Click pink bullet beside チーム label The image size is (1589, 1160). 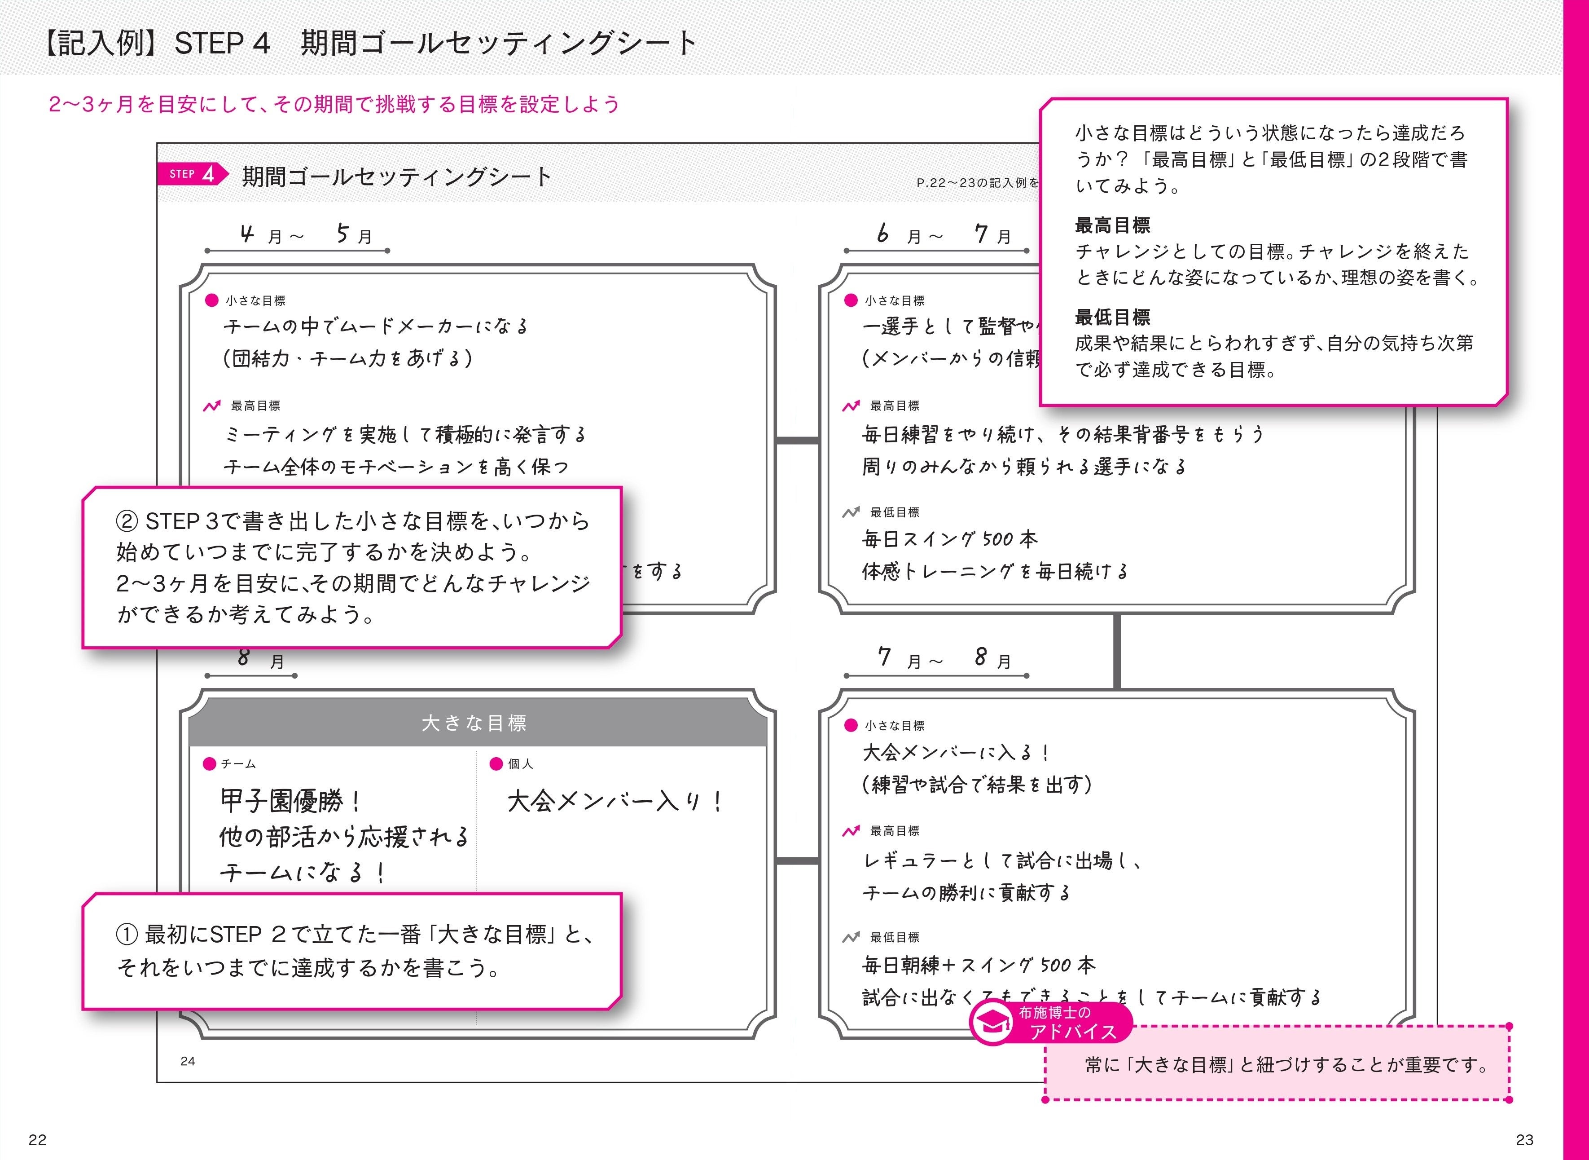[209, 764]
